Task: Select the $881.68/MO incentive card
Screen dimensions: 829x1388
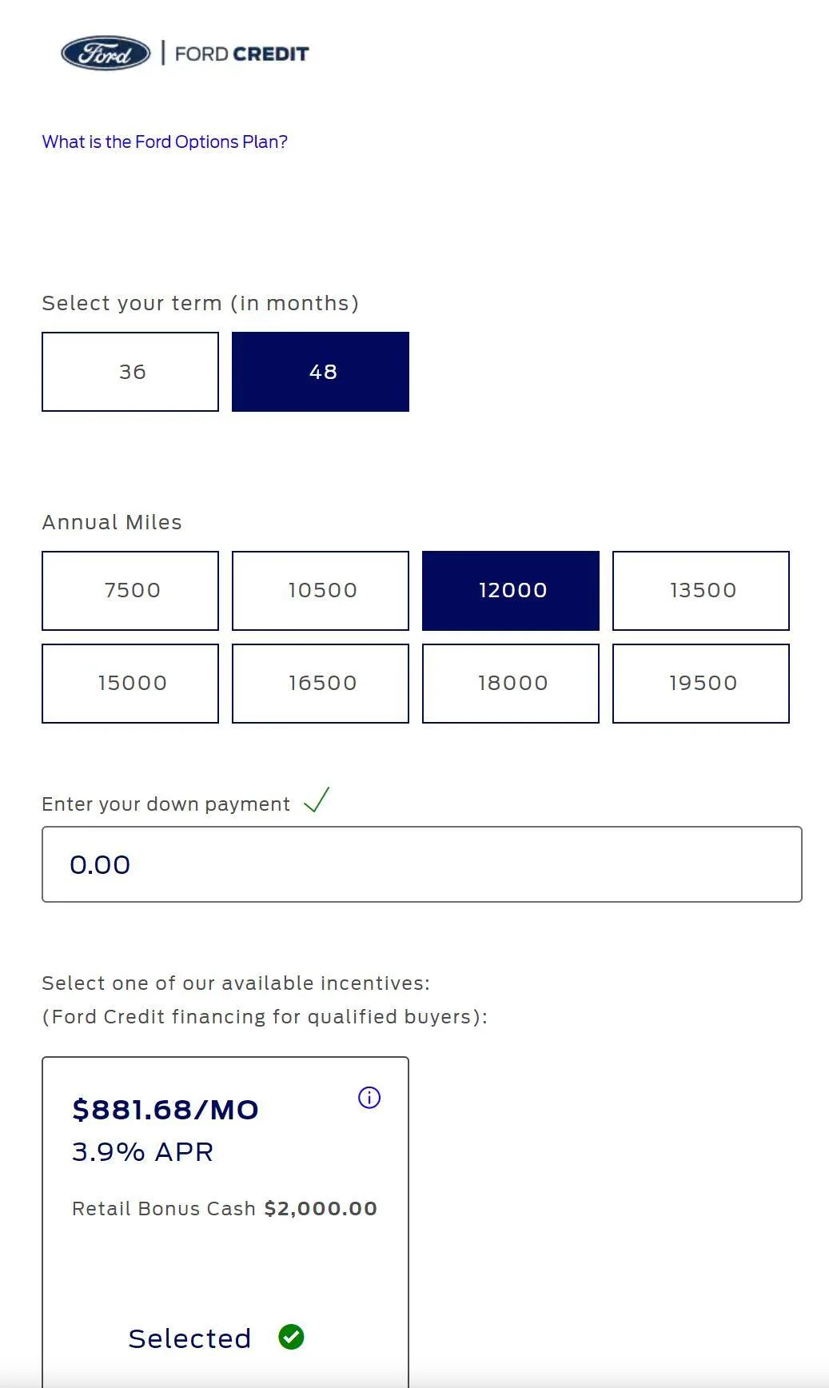Action: 225,1222
